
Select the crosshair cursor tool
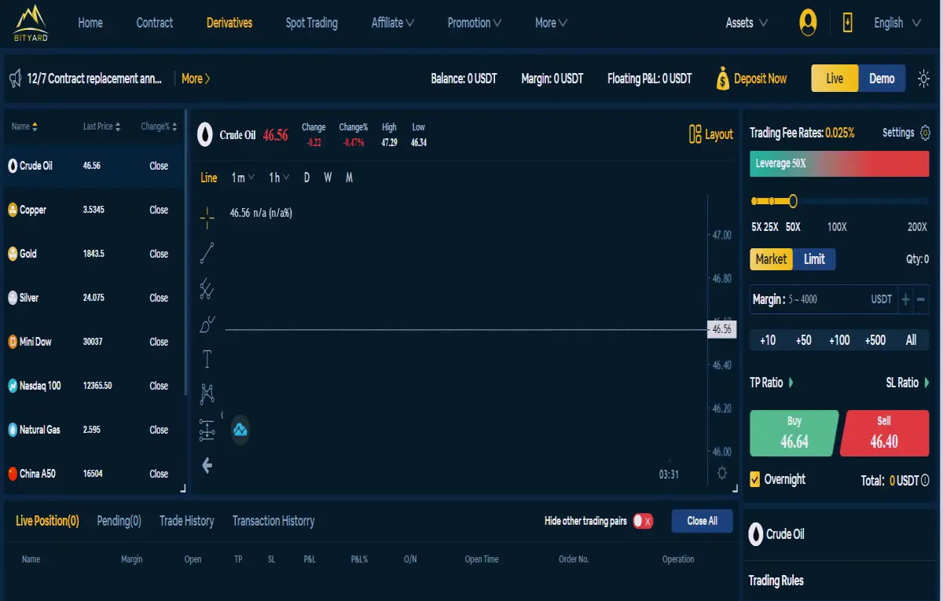(x=207, y=218)
